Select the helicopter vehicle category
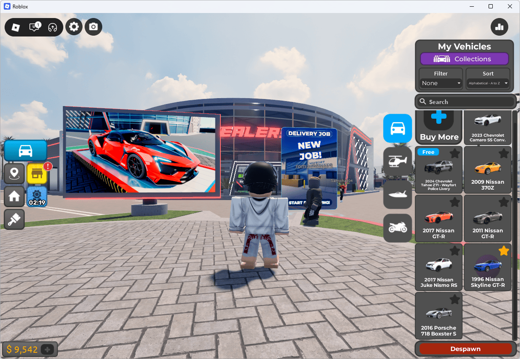The width and height of the screenshot is (520, 359). click(x=398, y=161)
